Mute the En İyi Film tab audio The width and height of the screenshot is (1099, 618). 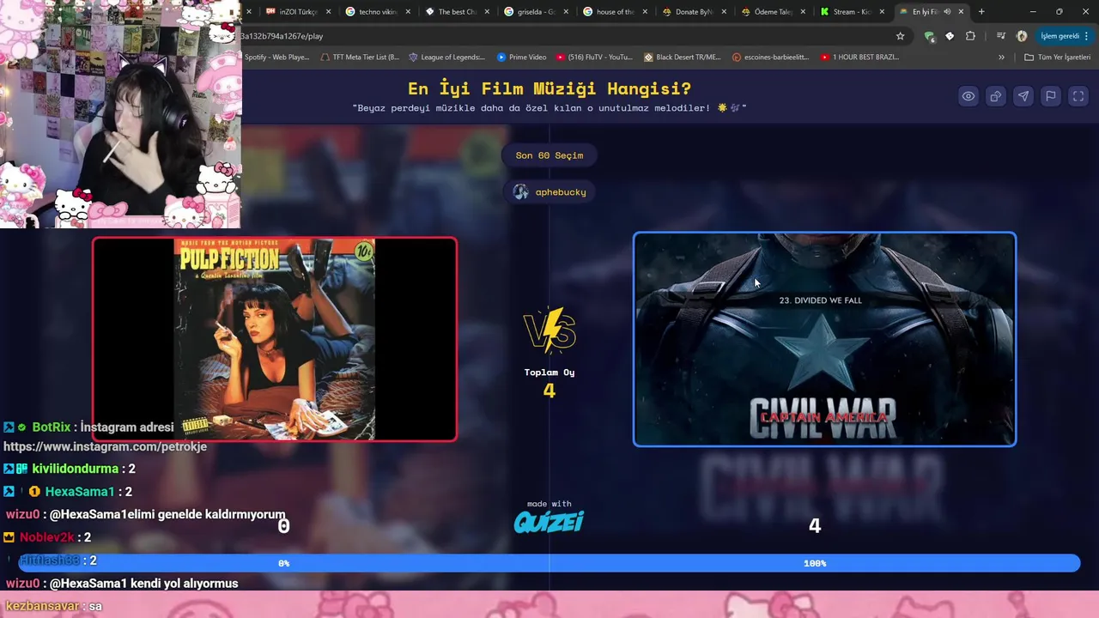[x=947, y=12]
